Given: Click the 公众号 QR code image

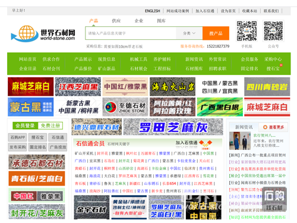Looking at the screenshot, I should point(273,31).
